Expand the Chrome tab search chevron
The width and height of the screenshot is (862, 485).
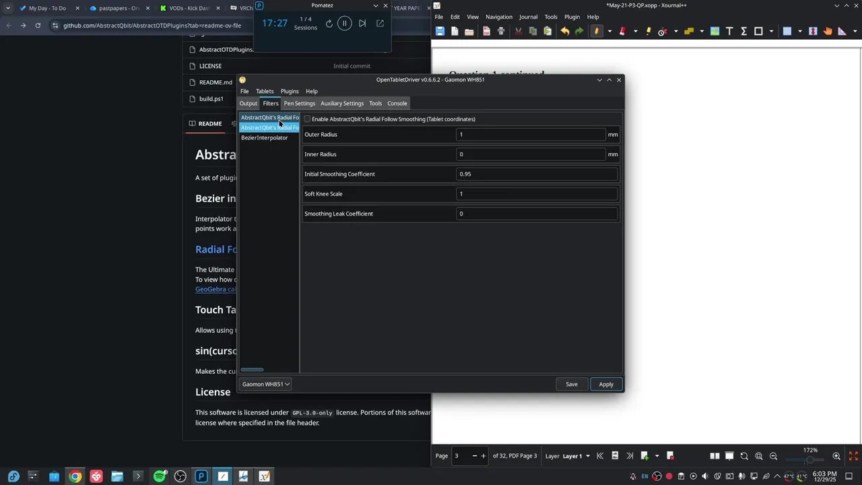[x=7, y=8]
